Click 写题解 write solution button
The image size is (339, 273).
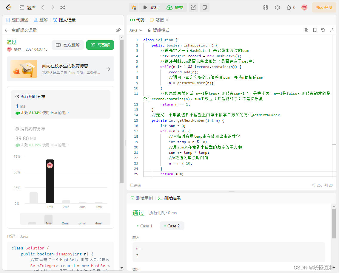tap(100, 45)
